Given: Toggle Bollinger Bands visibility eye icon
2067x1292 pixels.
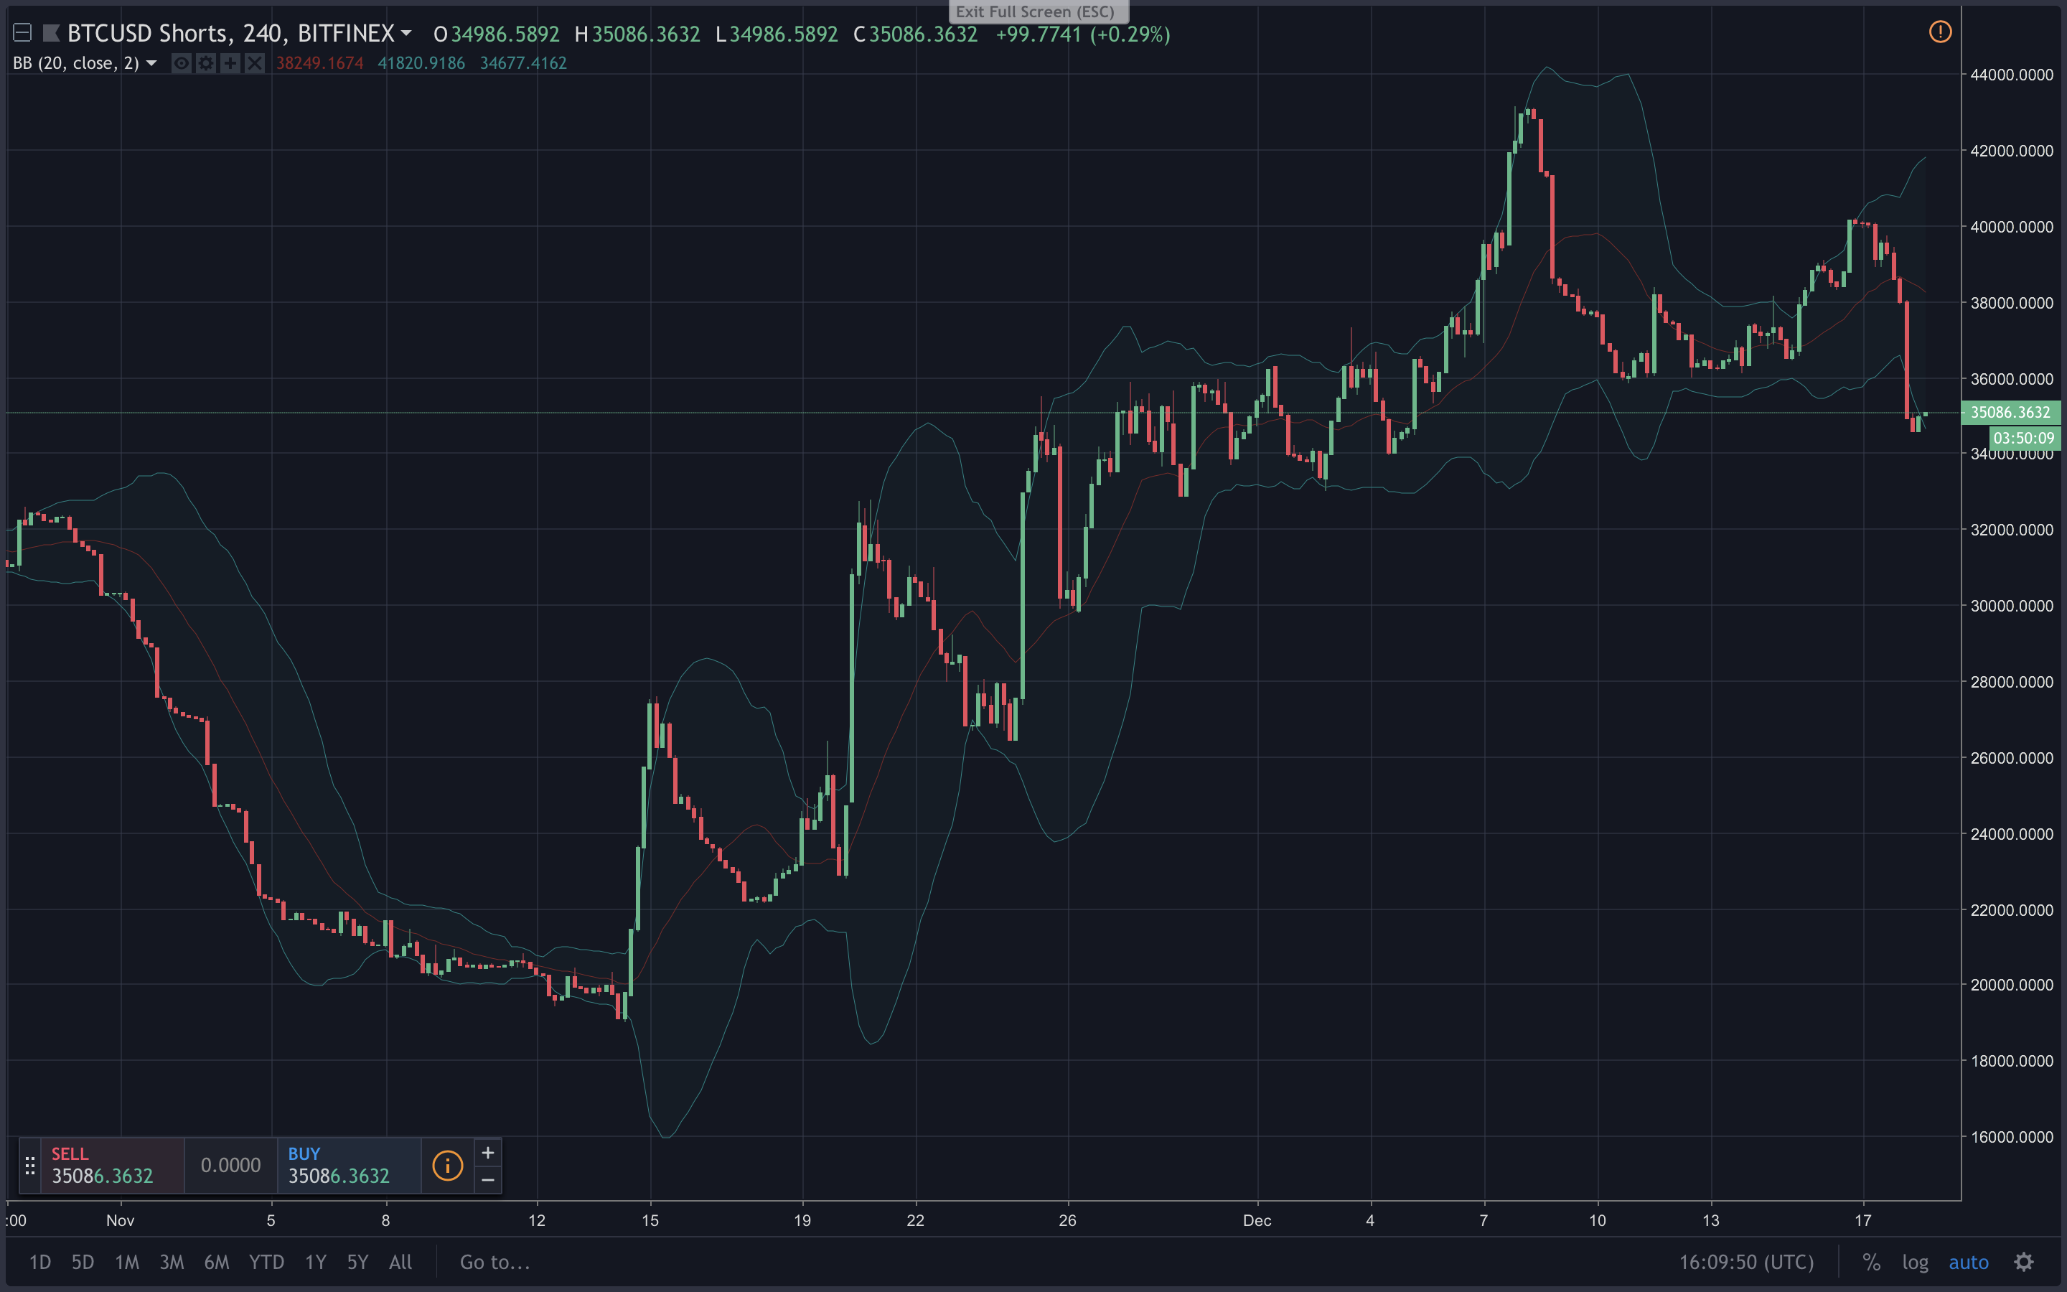Looking at the screenshot, I should pos(181,63).
